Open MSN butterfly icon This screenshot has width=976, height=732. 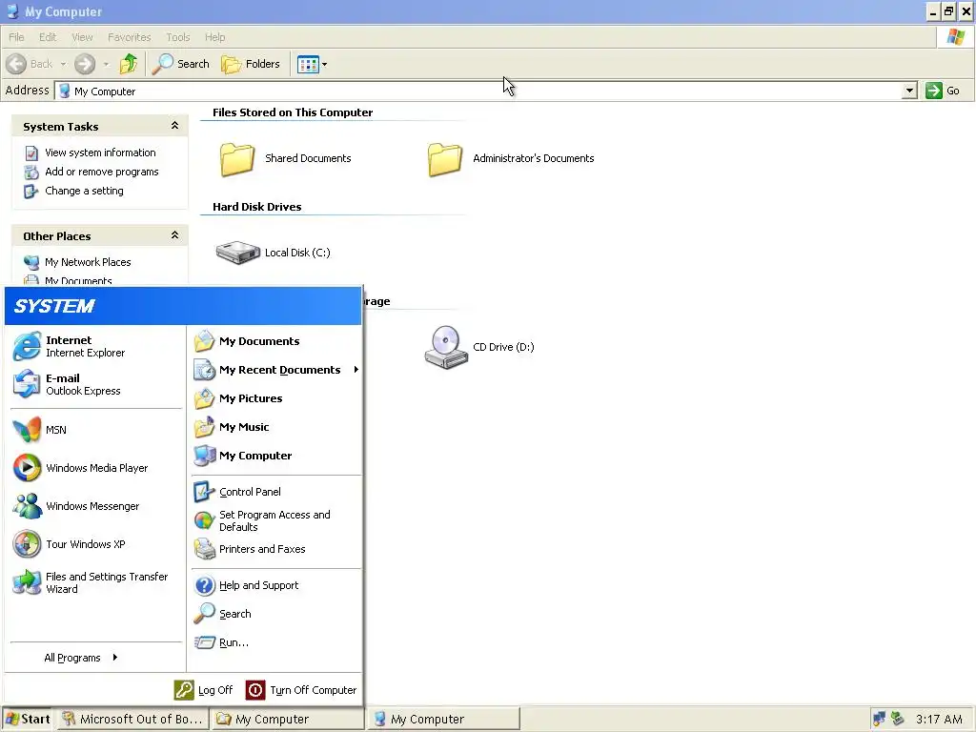pos(27,430)
